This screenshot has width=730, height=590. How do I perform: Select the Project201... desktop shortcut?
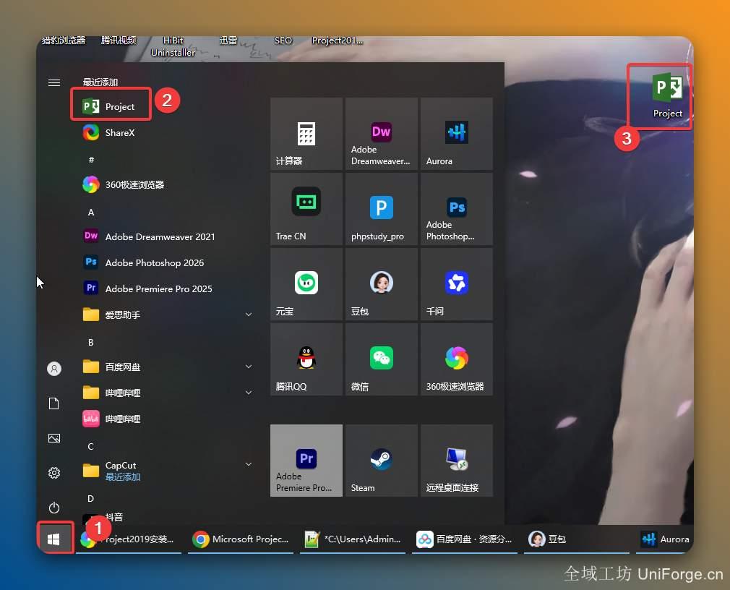point(338,40)
